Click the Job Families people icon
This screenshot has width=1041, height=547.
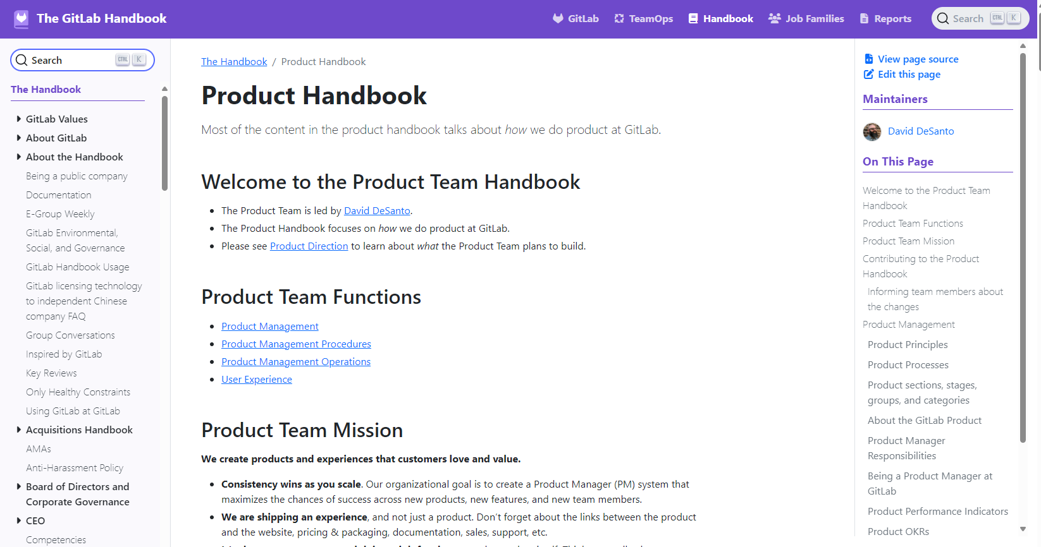pos(774,19)
